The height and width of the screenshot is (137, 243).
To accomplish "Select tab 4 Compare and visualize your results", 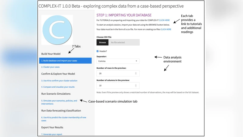I will point(58,87).
